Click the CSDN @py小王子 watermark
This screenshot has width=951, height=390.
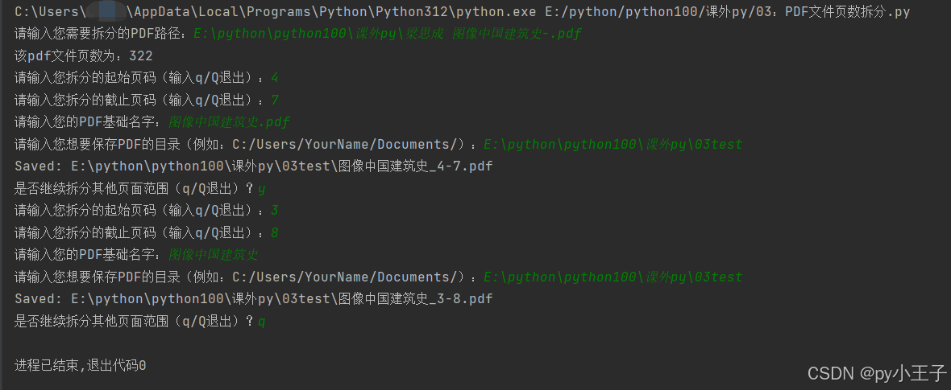[x=876, y=373]
